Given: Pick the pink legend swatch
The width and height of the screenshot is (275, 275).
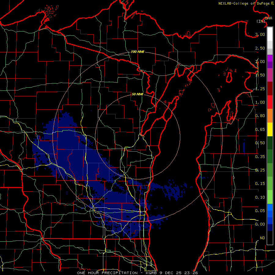Looking at the screenshot, I should pyautogui.click(x=270, y=75).
